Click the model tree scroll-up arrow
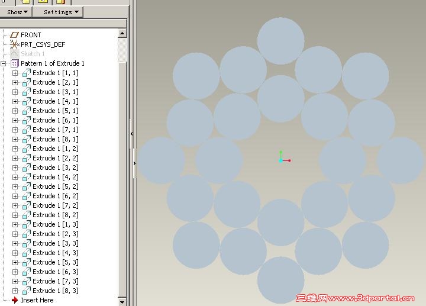The height and width of the screenshot is (306, 426). coord(122,33)
